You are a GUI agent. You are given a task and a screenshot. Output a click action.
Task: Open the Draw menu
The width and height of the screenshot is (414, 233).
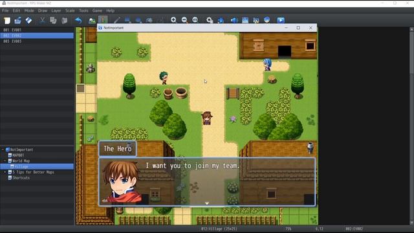click(43, 10)
